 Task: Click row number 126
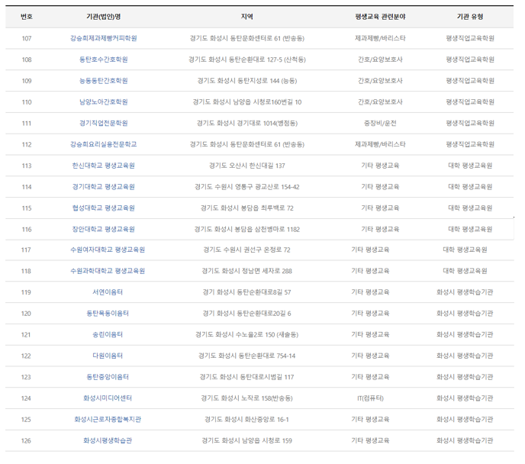pyautogui.click(x=26, y=441)
